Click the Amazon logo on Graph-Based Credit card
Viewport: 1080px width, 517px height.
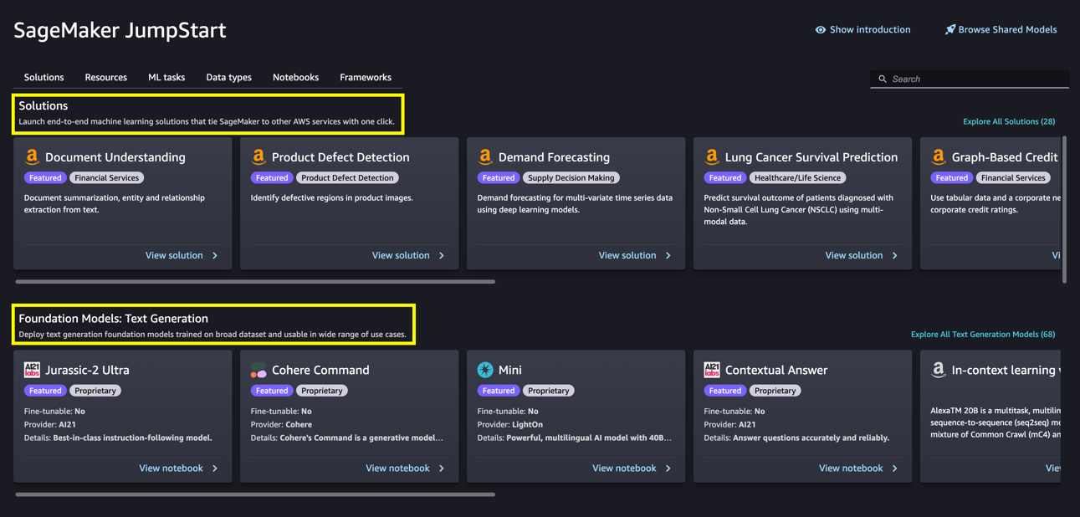point(939,156)
